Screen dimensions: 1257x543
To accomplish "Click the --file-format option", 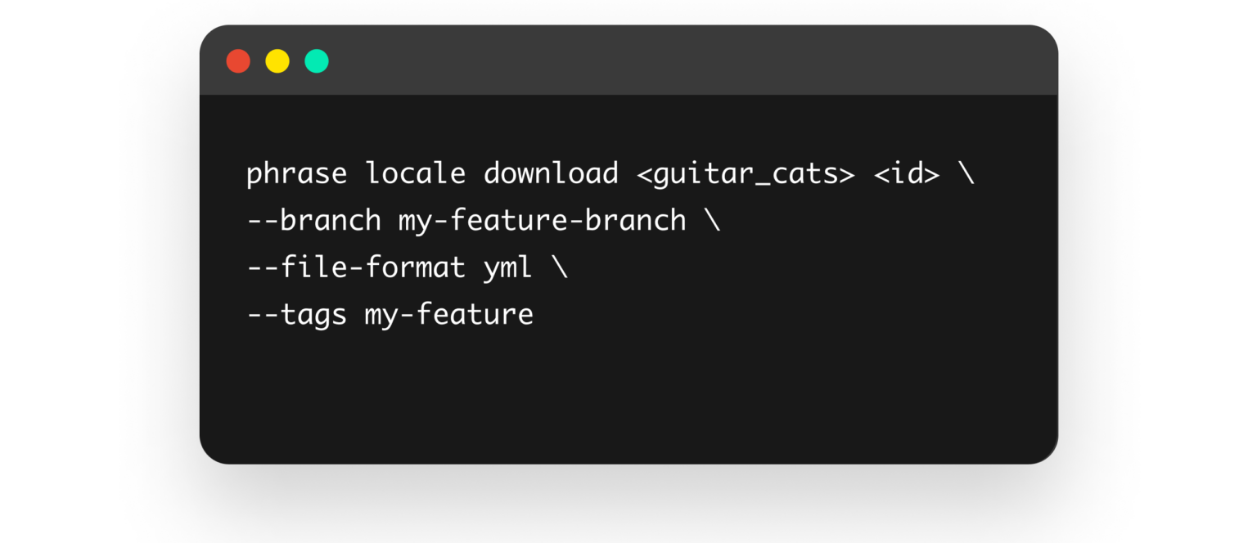I will point(356,267).
